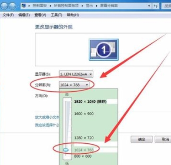Click the 确定 button
The image size is (171, 165).
point(141,139)
